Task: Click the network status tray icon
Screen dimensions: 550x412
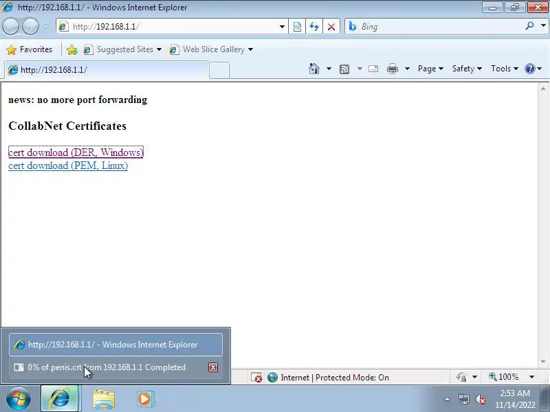Action: point(463,399)
